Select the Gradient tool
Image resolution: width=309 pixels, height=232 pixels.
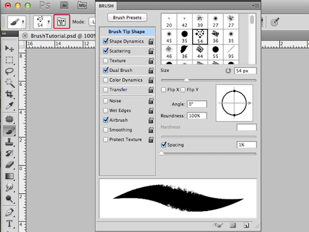click(9, 176)
